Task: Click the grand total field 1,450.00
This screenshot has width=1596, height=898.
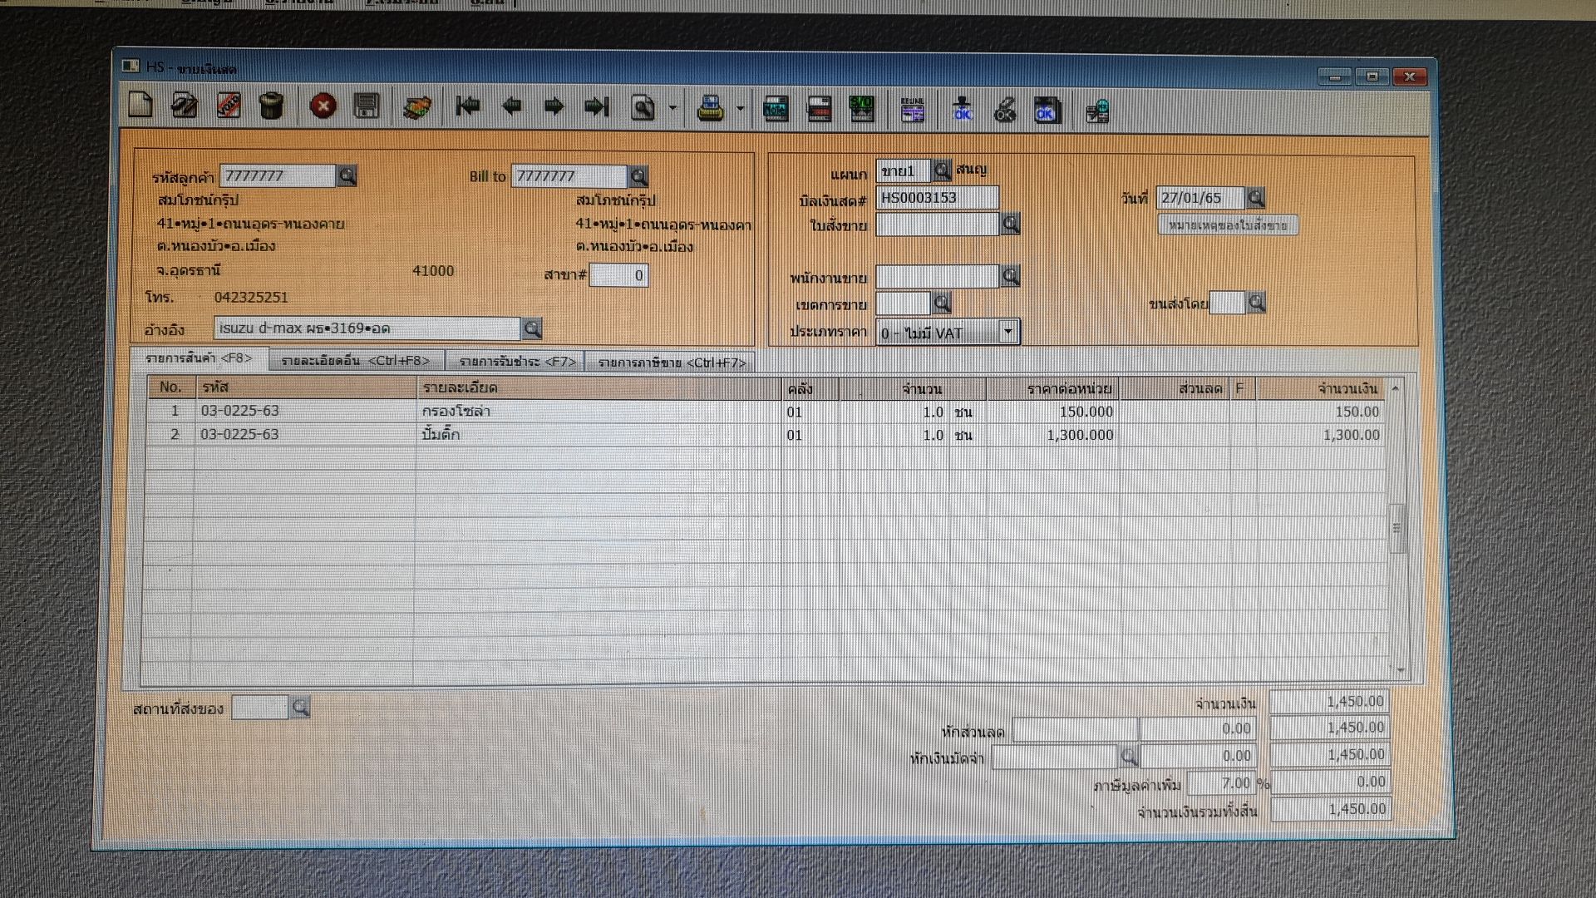Action: click(1330, 809)
